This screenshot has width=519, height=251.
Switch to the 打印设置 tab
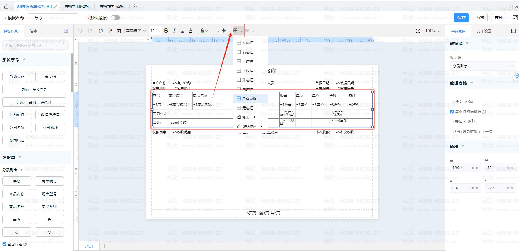484,31
